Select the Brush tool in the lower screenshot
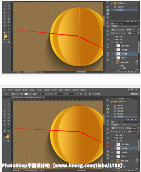 coord(9,111)
